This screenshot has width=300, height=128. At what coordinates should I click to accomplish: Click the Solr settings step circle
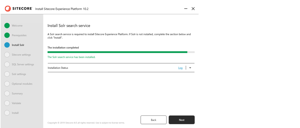[7, 74]
